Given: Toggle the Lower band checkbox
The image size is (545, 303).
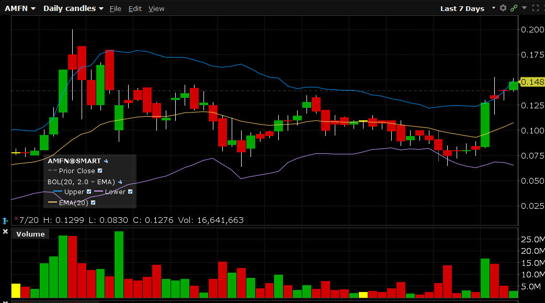Looking at the screenshot, I should coord(130,192).
